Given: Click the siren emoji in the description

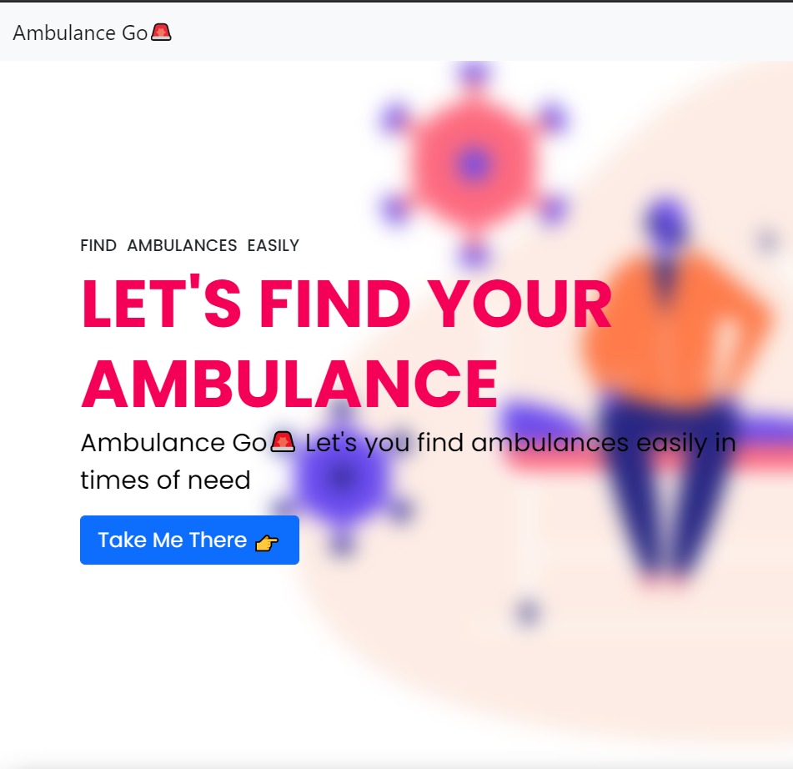Looking at the screenshot, I should 283,442.
